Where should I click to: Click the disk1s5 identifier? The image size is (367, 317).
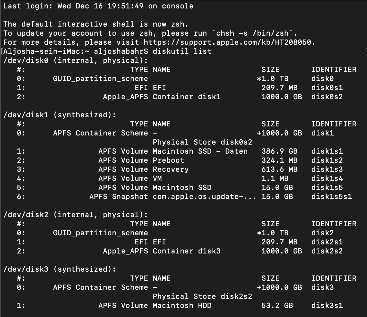pyautogui.click(x=327, y=187)
